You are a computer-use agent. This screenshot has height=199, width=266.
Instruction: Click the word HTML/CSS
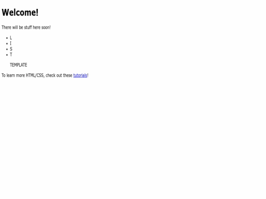pyautogui.click(x=35, y=75)
